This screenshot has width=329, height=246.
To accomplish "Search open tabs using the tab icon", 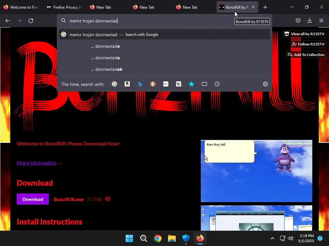I will (x=204, y=84).
